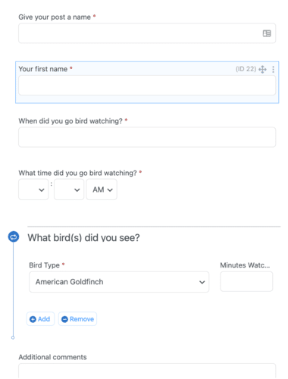
Task: Click the Minutes Watched input box
Action: (x=246, y=281)
